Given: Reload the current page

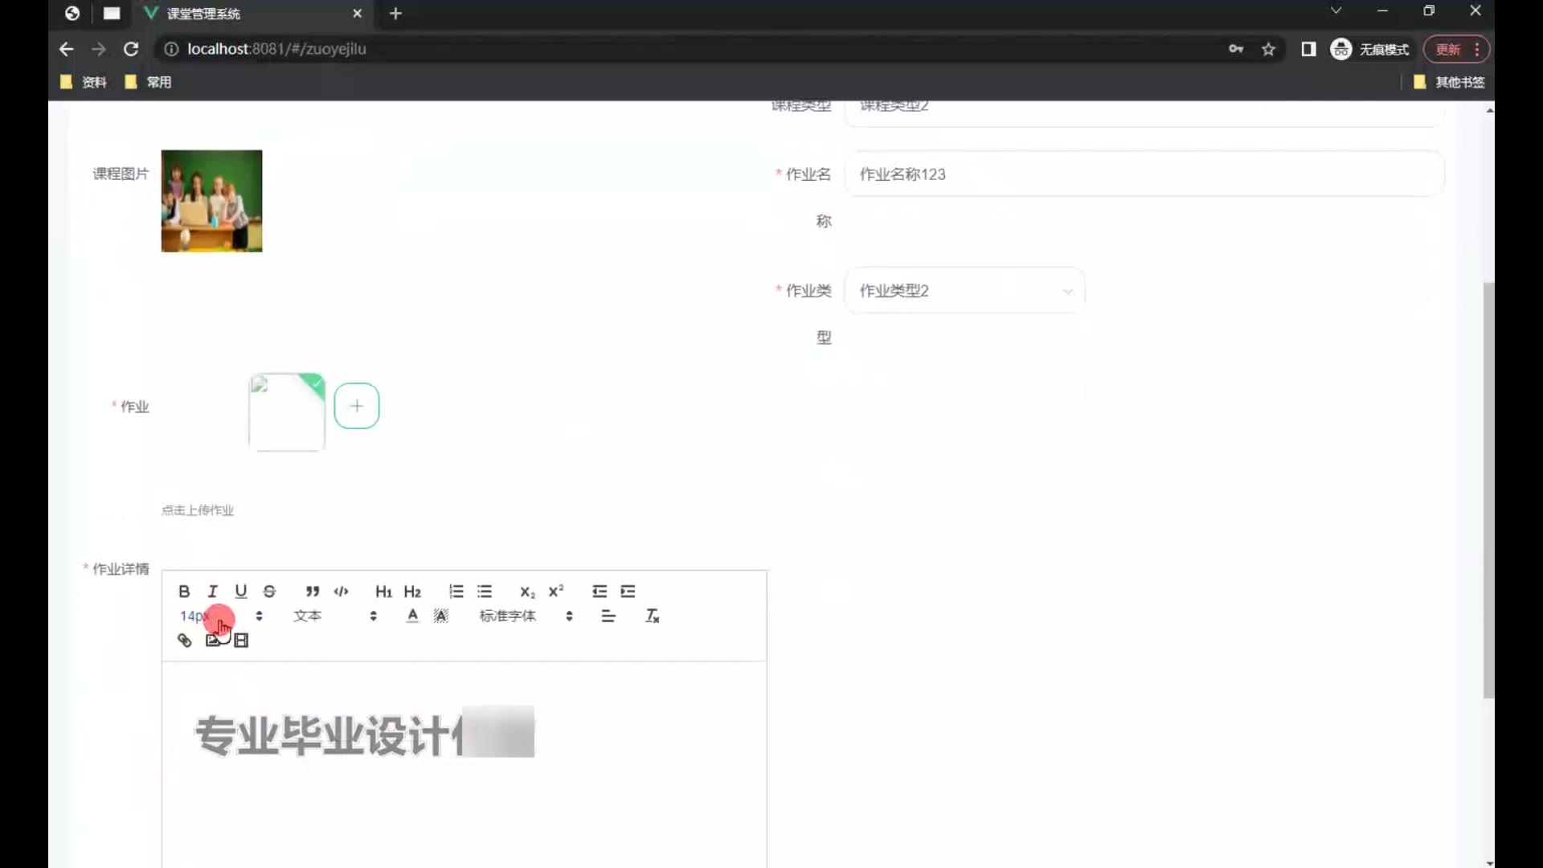Looking at the screenshot, I should click(131, 49).
